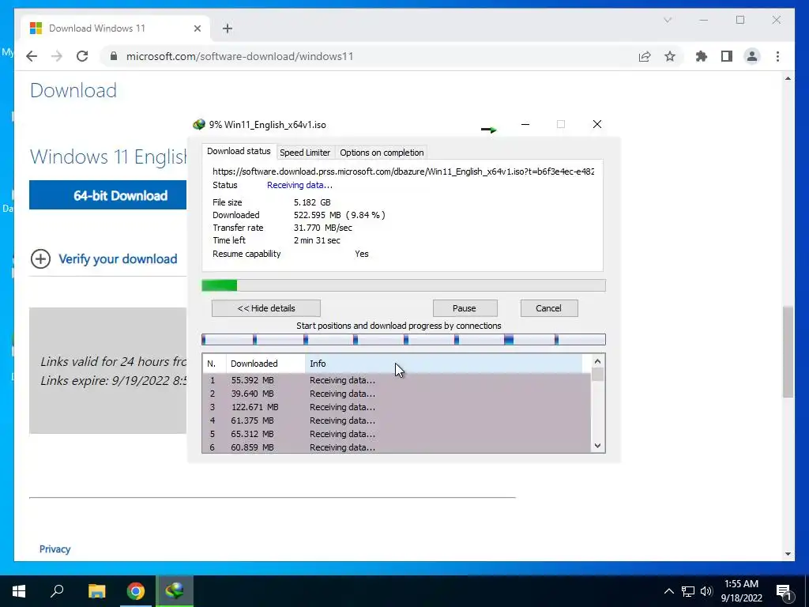
Task: Open the Chrome profile avatar
Action: pos(752,56)
